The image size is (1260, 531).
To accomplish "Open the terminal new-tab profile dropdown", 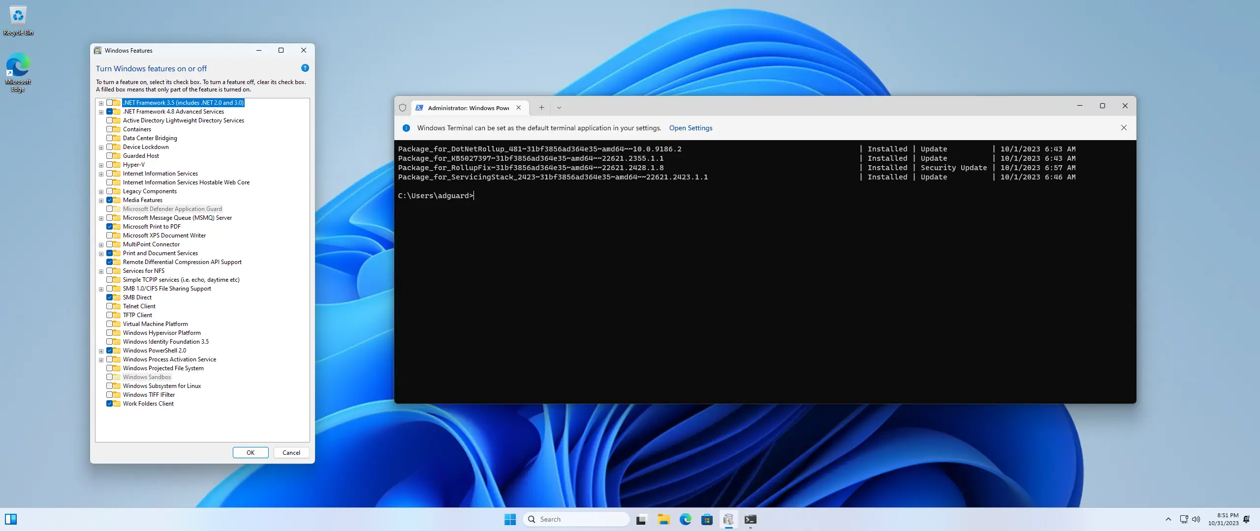I will point(559,108).
